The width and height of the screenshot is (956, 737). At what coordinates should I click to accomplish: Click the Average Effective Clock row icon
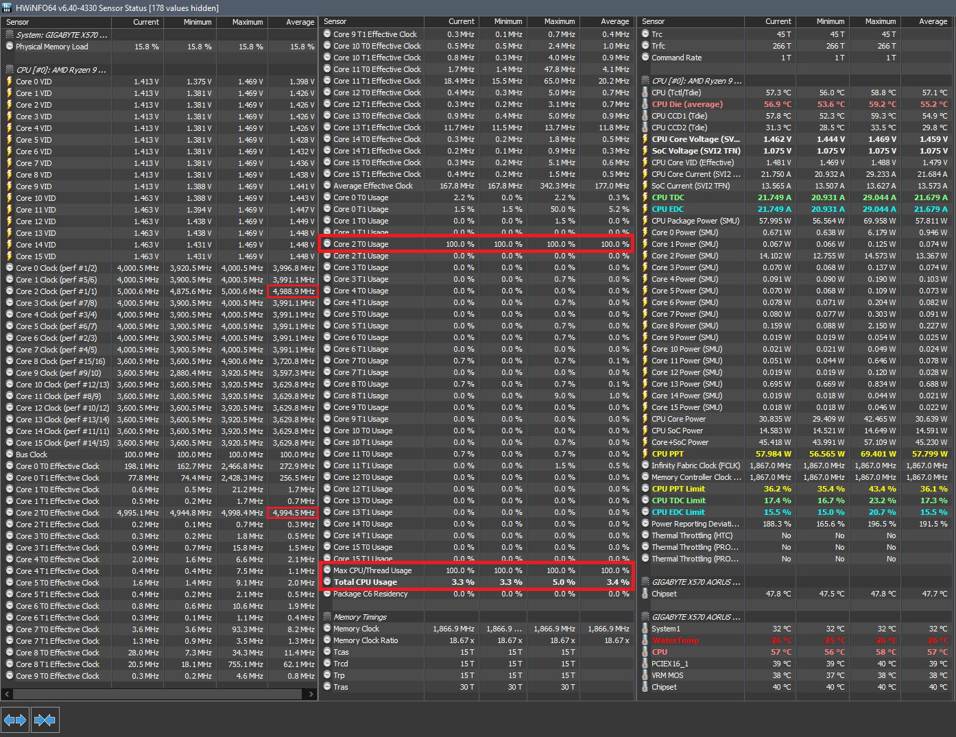327,186
